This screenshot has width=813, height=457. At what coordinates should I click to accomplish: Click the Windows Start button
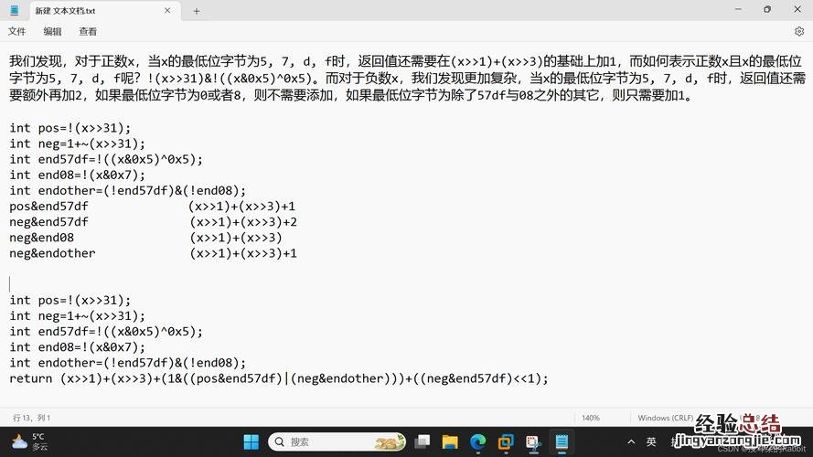(x=251, y=442)
